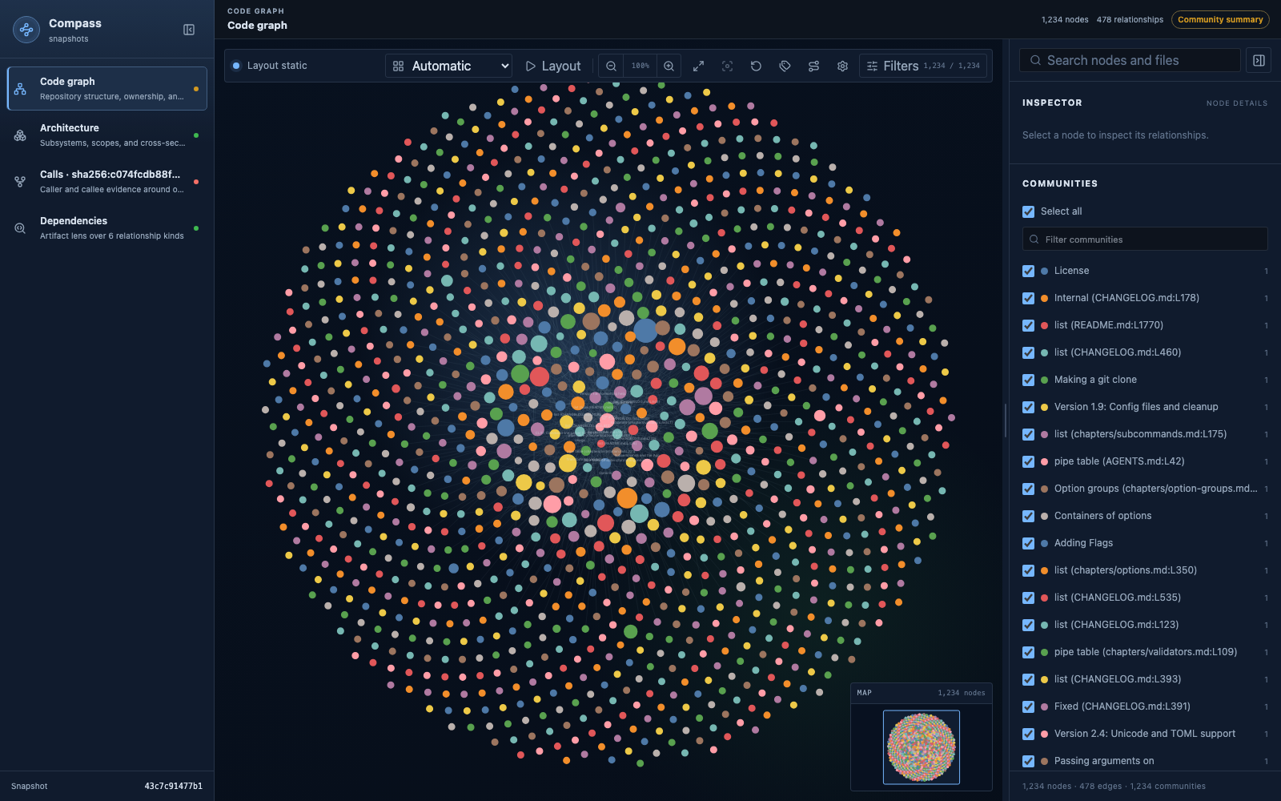Toggle Version 2.4 Unicode and TOML checkbox
The width and height of the screenshot is (1281, 801).
tap(1028, 734)
